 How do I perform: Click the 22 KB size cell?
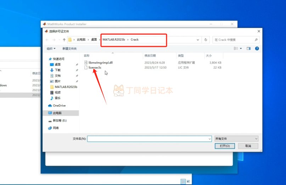click(217, 67)
